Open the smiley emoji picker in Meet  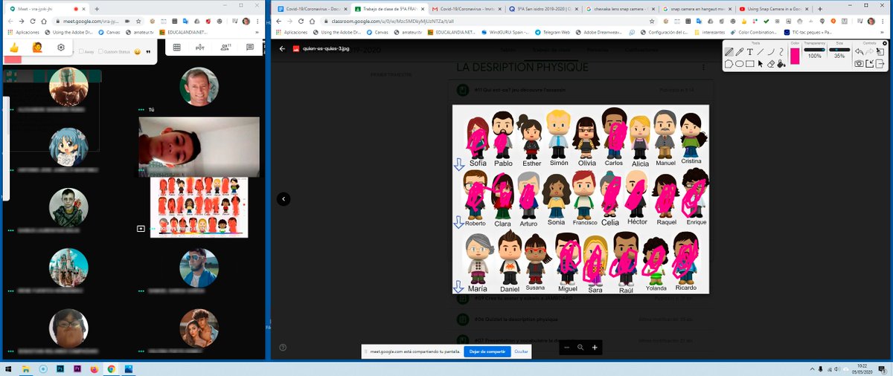[x=138, y=51]
